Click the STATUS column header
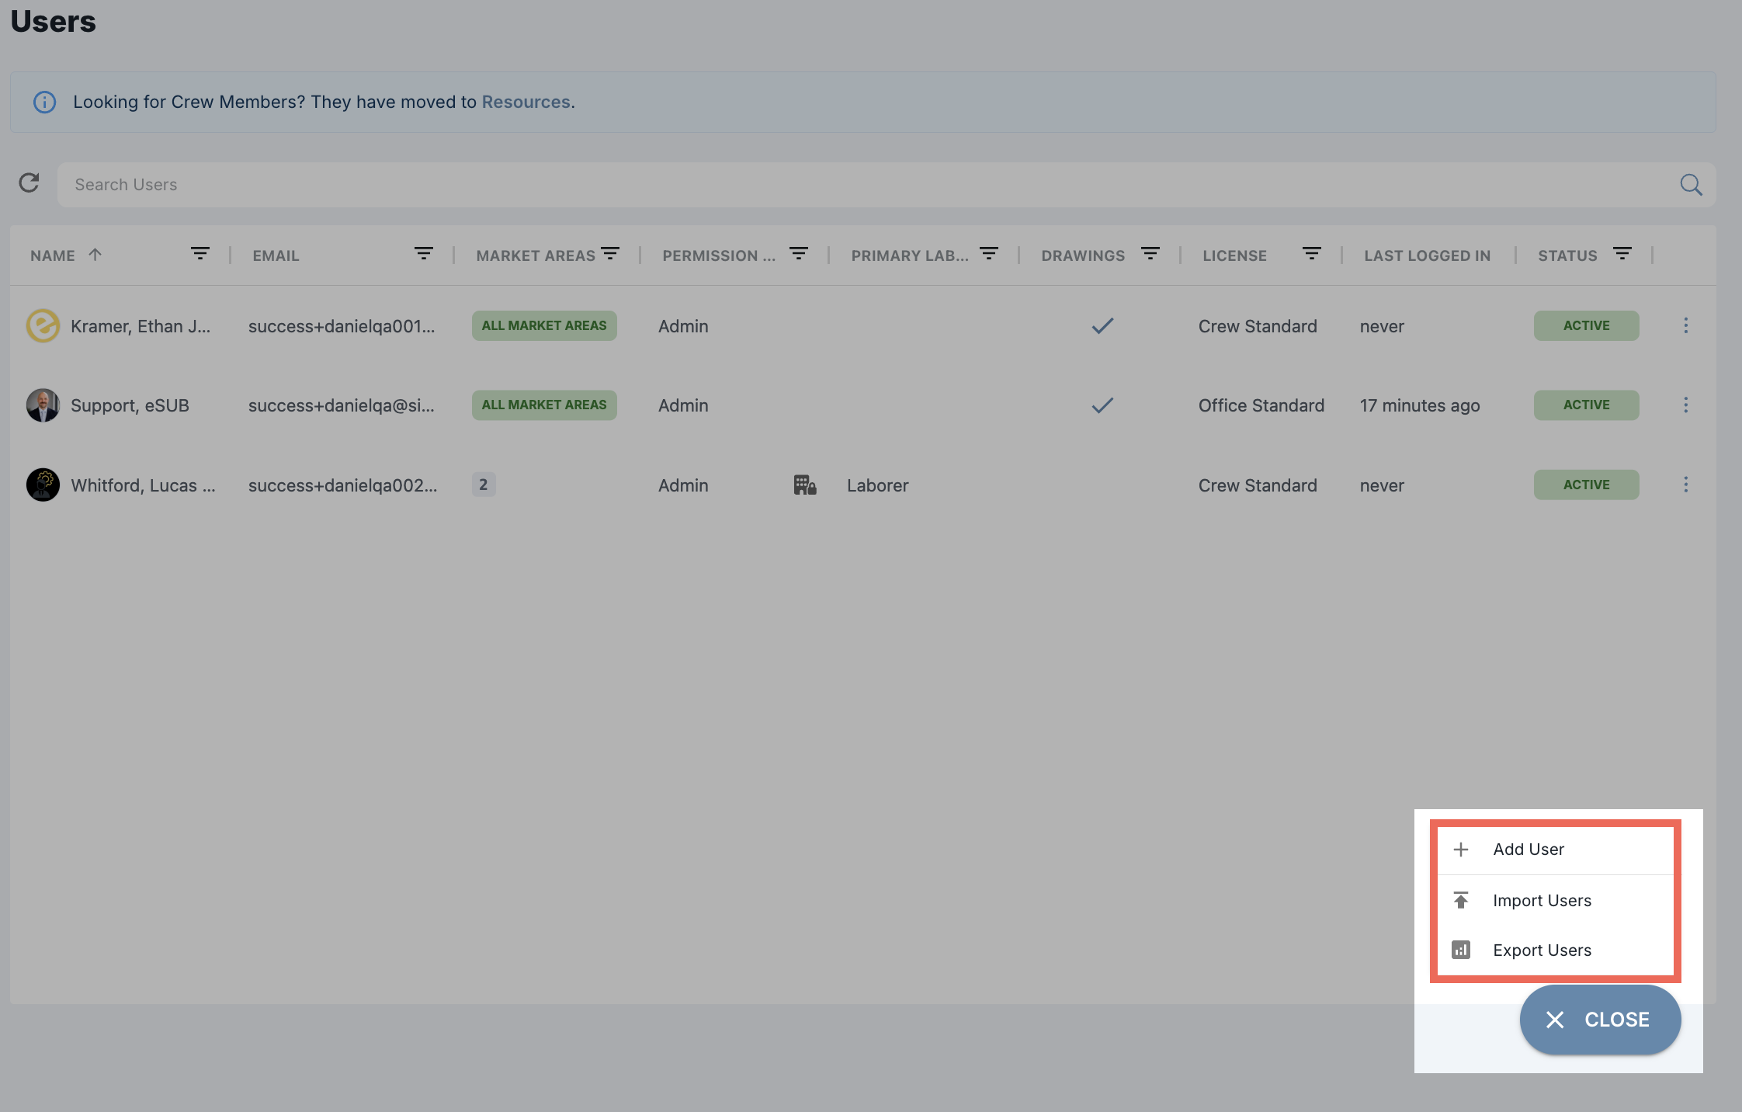 (x=1567, y=255)
